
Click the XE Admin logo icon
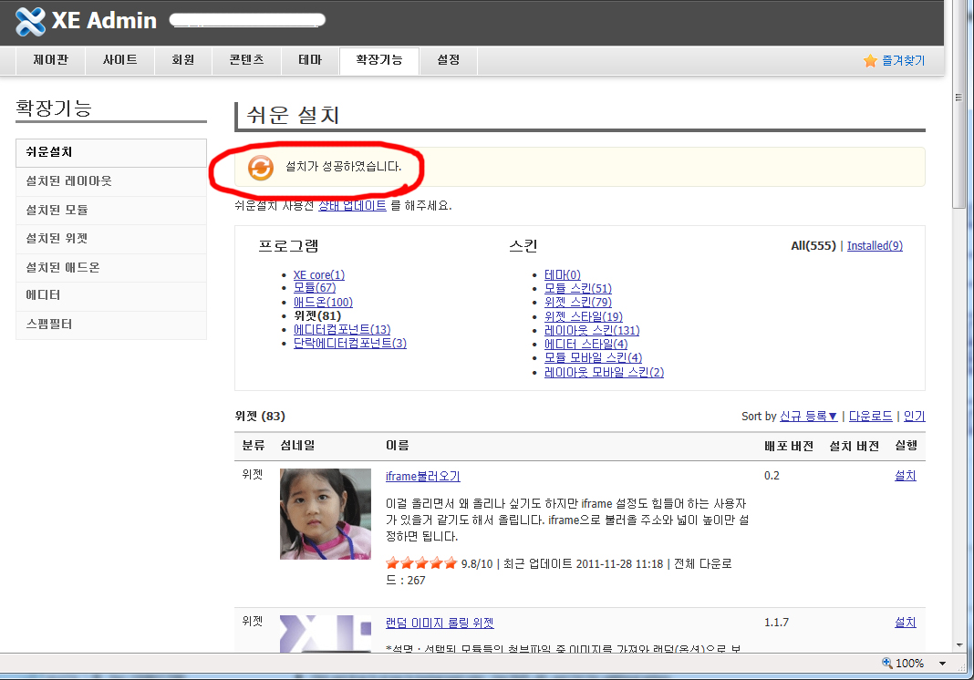click(31, 21)
